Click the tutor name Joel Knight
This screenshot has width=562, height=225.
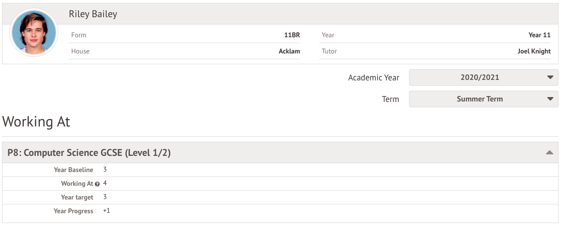coord(534,51)
